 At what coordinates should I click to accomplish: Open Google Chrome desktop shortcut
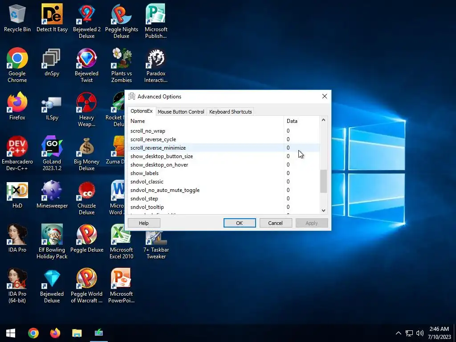pos(17,65)
